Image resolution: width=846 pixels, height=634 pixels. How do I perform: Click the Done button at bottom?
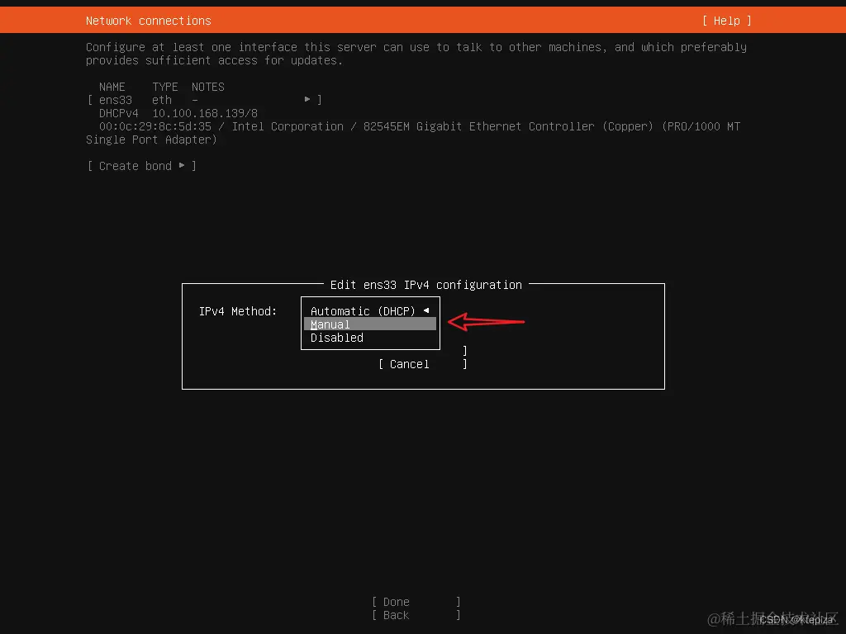pos(416,602)
